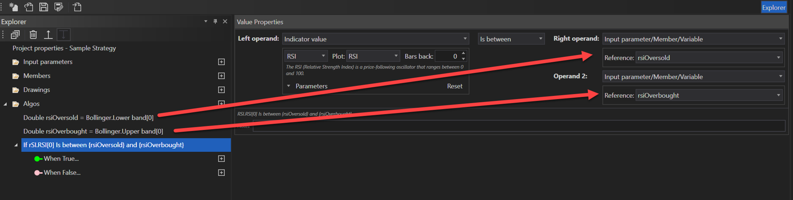Click the Collapse All icon in Explorer
Viewport: 793px width, 200px height.
pos(15,35)
